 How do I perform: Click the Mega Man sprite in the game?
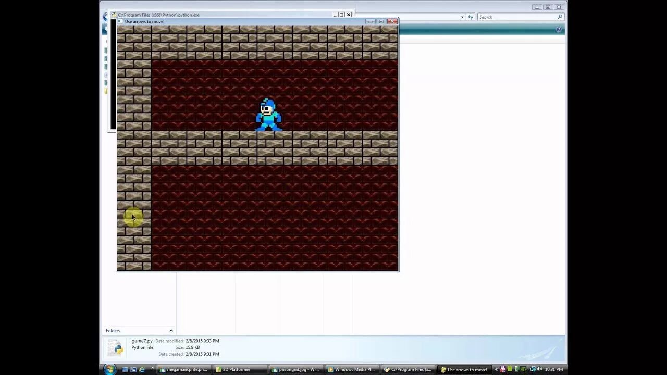[268, 115]
